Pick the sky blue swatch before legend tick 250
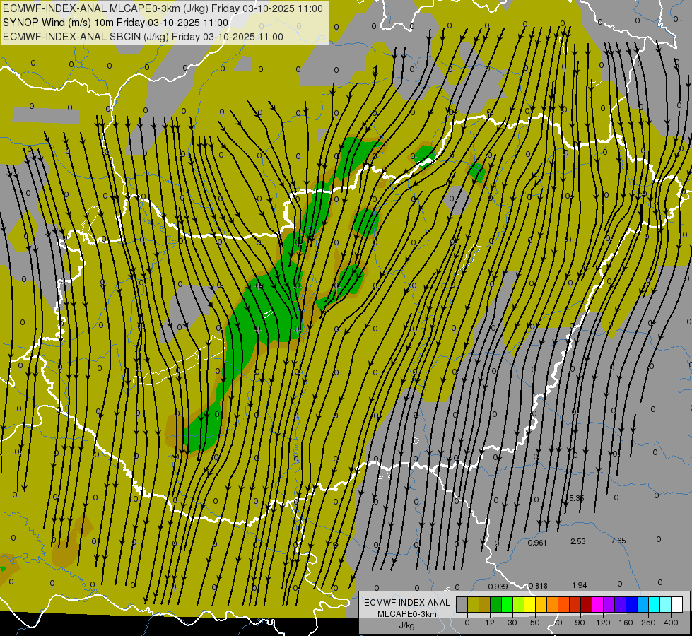 tap(643, 605)
